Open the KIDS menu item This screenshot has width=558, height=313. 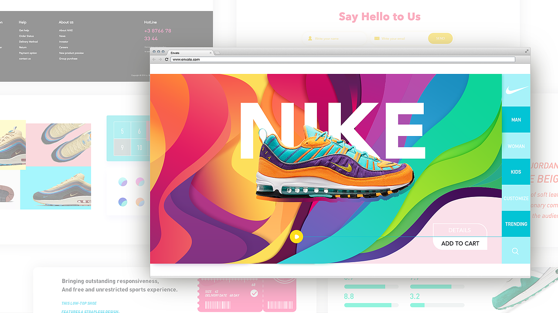[x=516, y=172]
